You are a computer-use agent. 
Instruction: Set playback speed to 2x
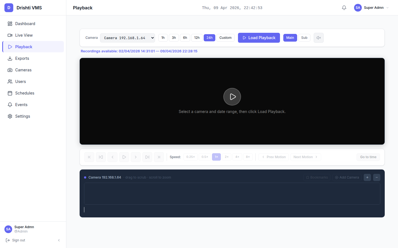coord(226,157)
